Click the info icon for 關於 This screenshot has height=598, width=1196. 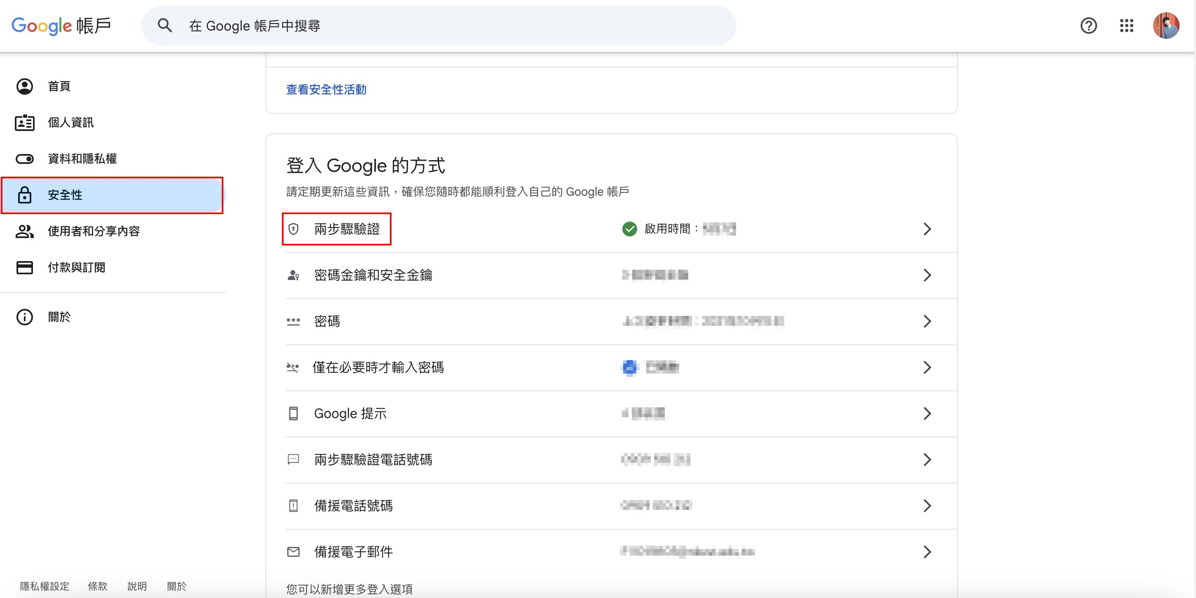25,317
